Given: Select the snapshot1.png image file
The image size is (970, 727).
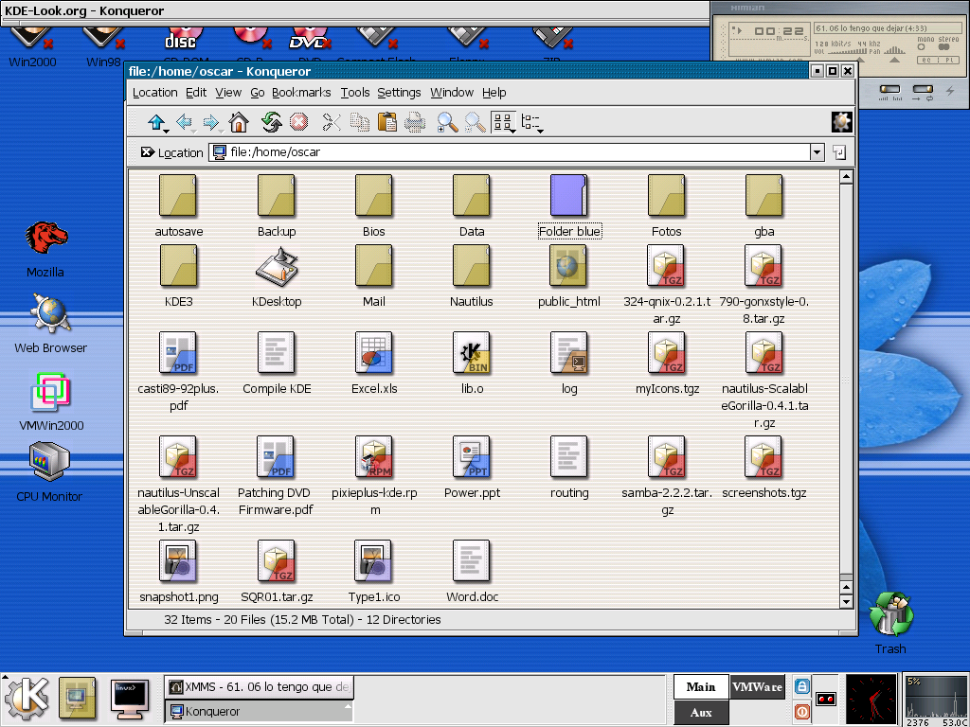Looking at the screenshot, I should point(178,561).
